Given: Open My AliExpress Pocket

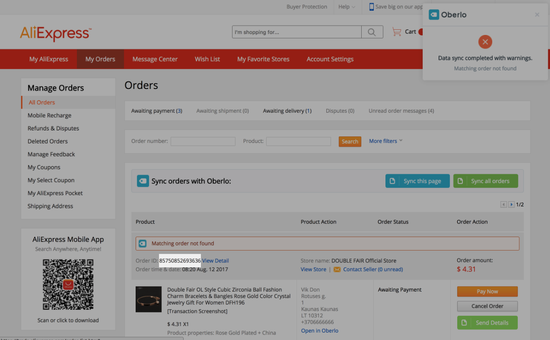Looking at the screenshot, I should [55, 193].
